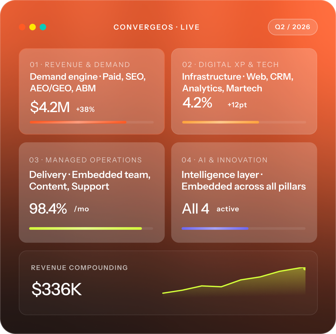Viewport: 336px width, 334px height.
Task: Click the $4.2M revenue figure
Action: (50, 107)
